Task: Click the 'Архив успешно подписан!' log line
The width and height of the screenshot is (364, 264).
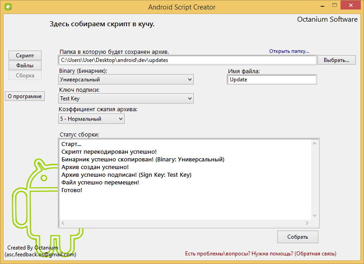Action: pos(126,175)
